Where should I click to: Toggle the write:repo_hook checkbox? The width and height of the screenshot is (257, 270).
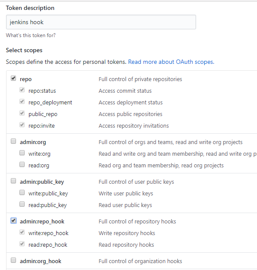pyautogui.click(x=22, y=232)
